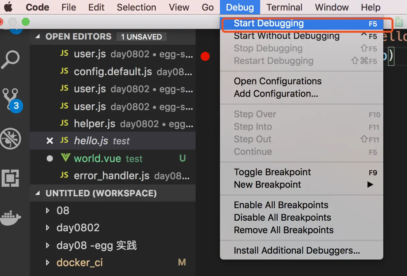
Task: Click the red breakpoint dot in gutter
Action: point(205,57)
